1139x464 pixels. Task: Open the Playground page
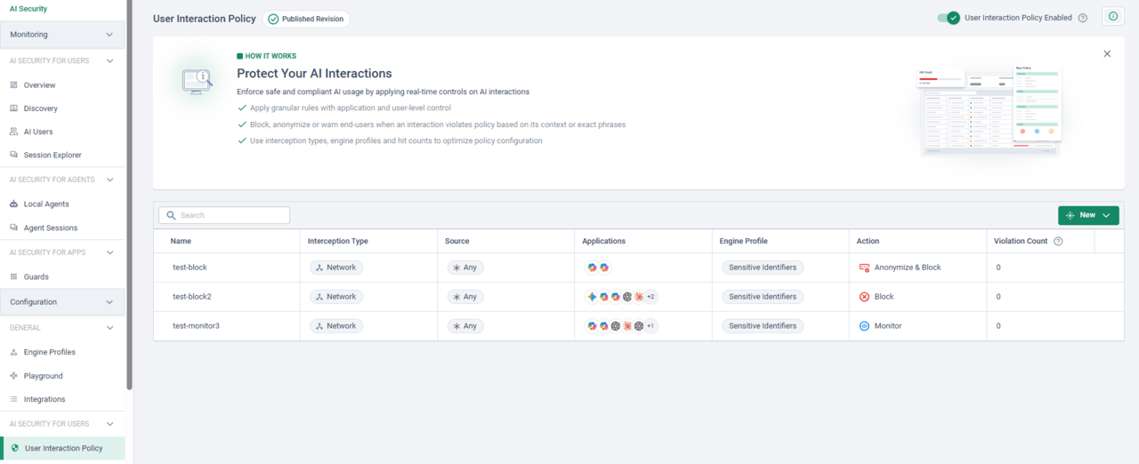43,376
